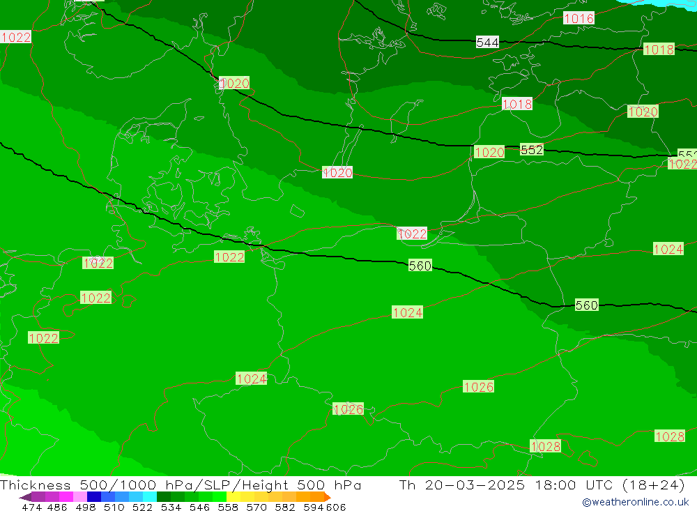Click the legend value 498
The width and height of the screenshot is (697, 511).
[x=86, y=507]
